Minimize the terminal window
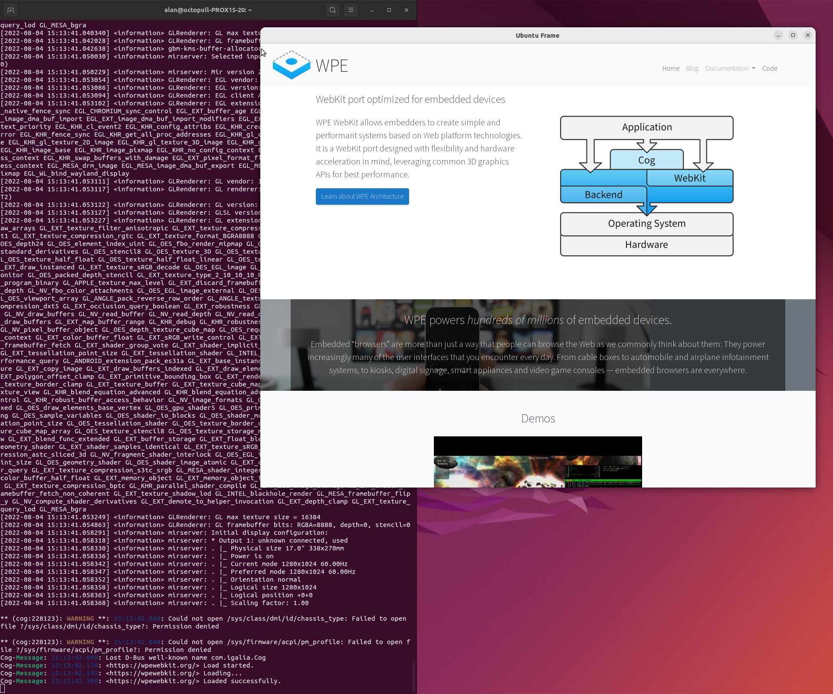Screen dimensions: 833x694 [x=372, y=10]
